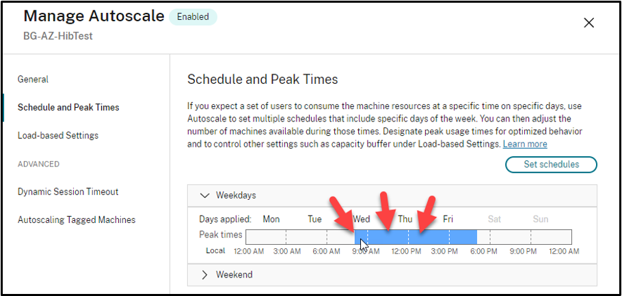Click the Enabled status badge
The height and width of the screenshot is (296, 622).
193,17
